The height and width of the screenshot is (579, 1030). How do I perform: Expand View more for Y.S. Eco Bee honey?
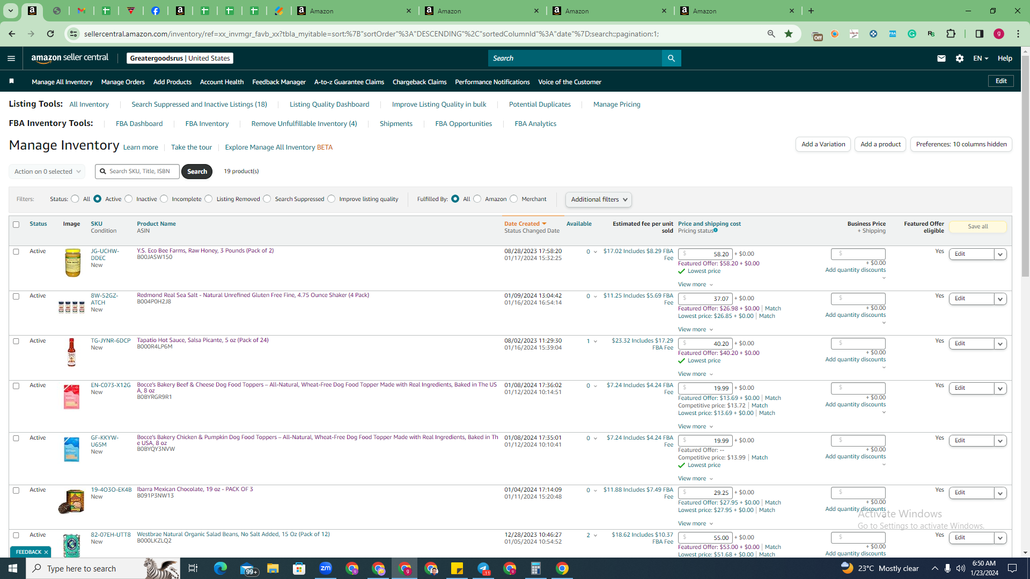[x=695, y=285]
